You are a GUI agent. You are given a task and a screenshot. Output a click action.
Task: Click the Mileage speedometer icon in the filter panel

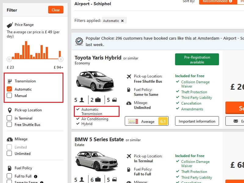(10, 139)
